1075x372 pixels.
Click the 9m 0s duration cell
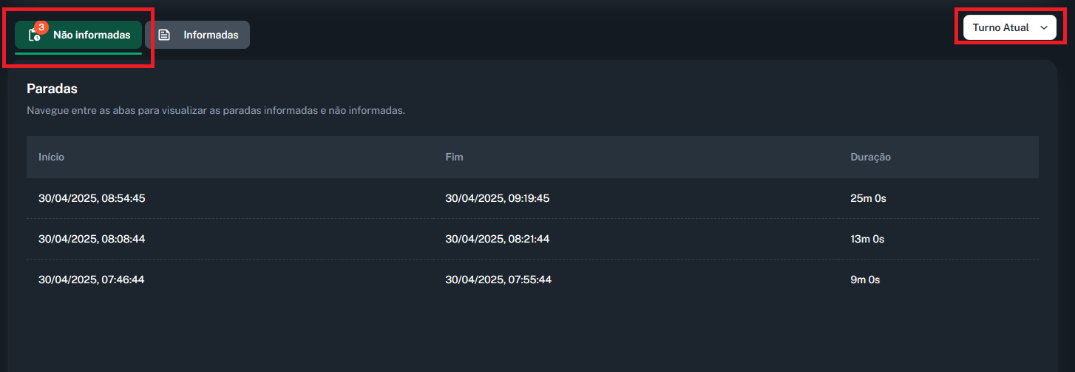(x=865, y=280)
